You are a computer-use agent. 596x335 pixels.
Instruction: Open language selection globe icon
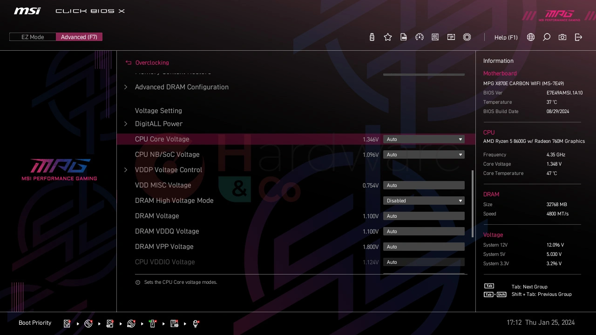coord(531,37)
